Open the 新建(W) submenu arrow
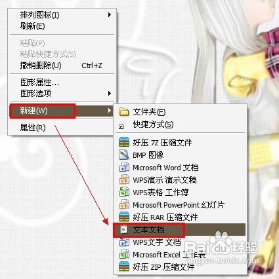This screenshot has width=279, height=279. pos(110,111)
